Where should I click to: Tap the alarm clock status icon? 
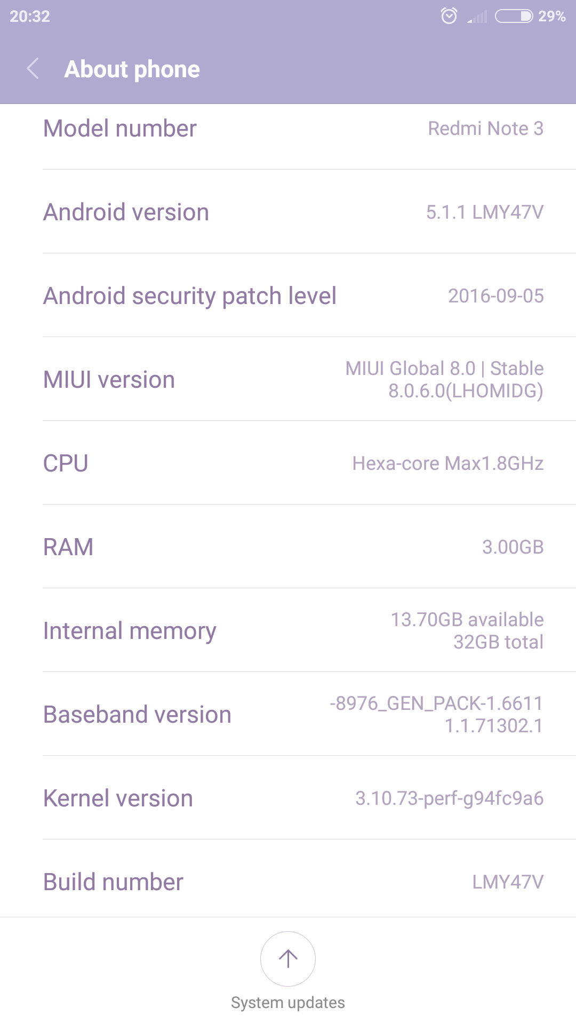pyautogui.click(x=449, y=16)
